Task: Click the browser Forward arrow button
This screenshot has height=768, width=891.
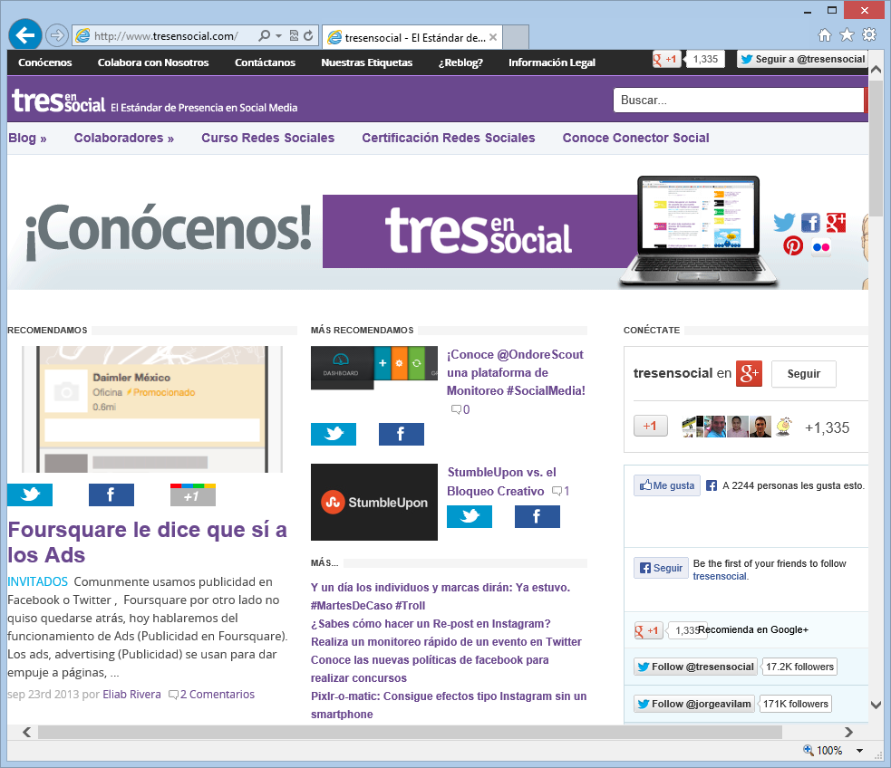Action: [x=57, y=35]
